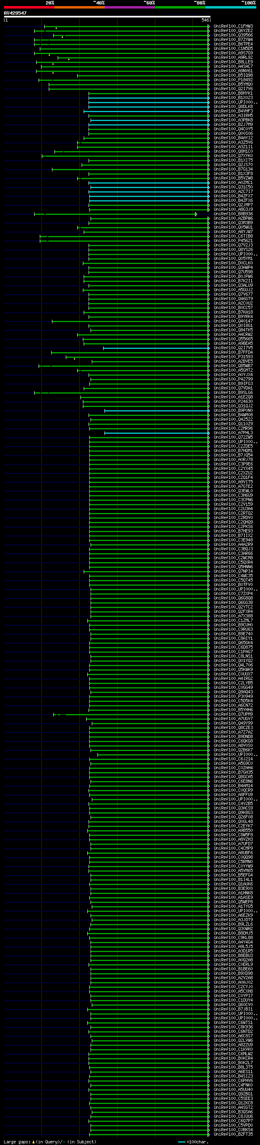Click the UniRef100_C1N5D5 label

[x=233, y=48]
